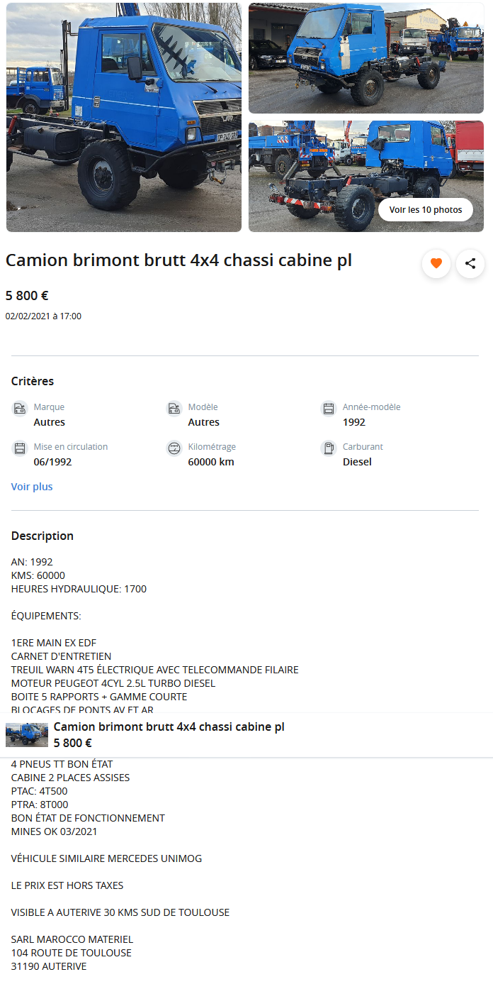Click the Marque vehicle icon
This screenshot has width=493, height=989.
click(x=20, y=409)
